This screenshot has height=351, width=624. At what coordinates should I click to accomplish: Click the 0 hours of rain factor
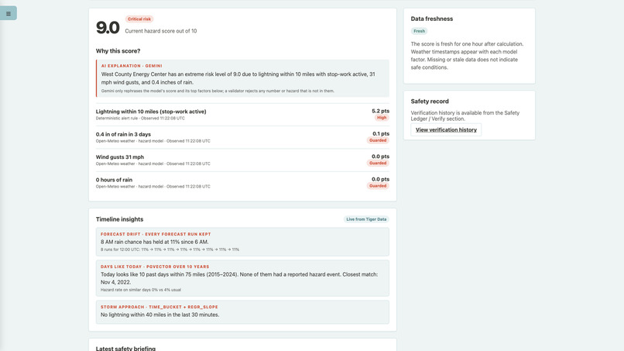coord(242,182)
